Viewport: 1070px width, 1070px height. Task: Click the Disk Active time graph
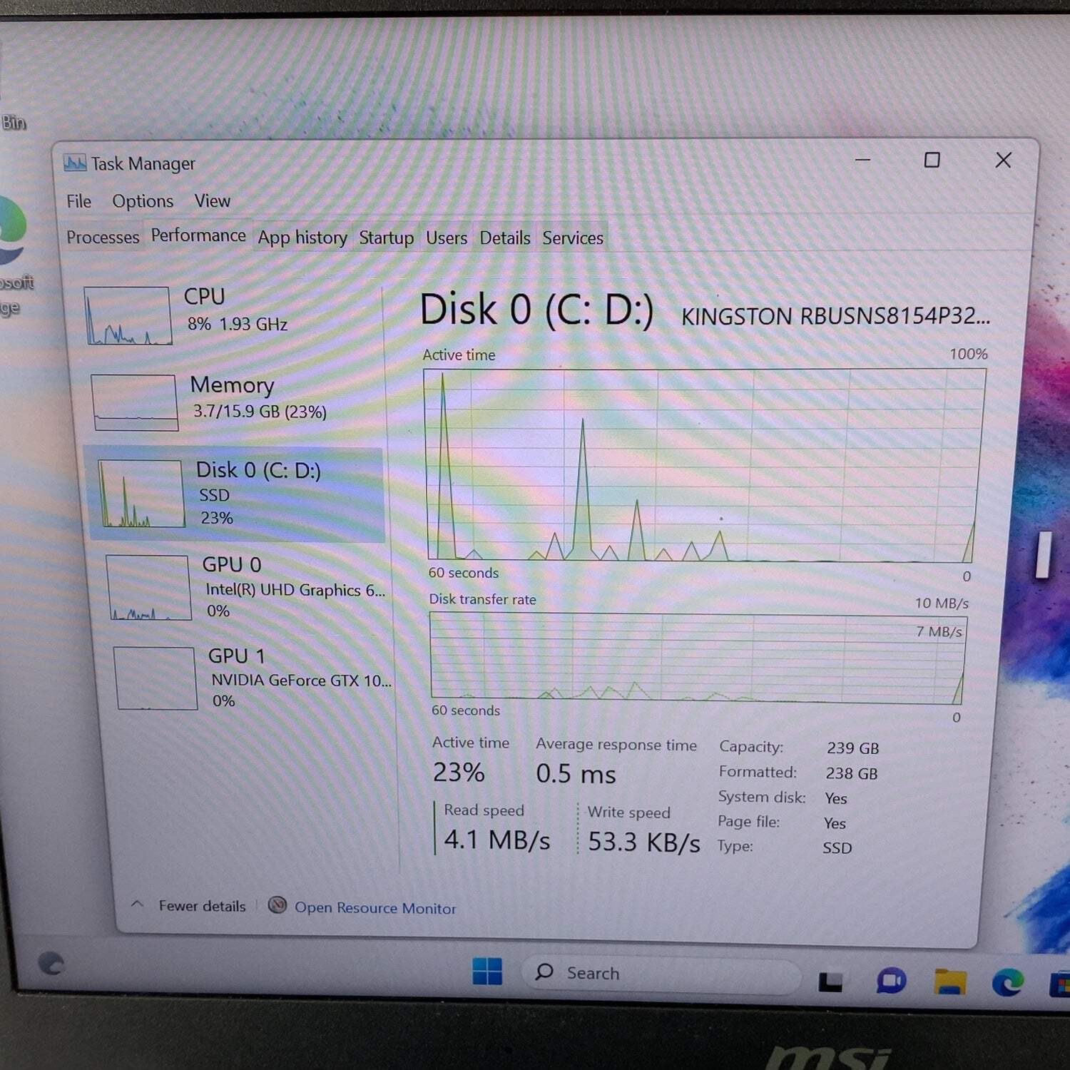tap(705, 464)
